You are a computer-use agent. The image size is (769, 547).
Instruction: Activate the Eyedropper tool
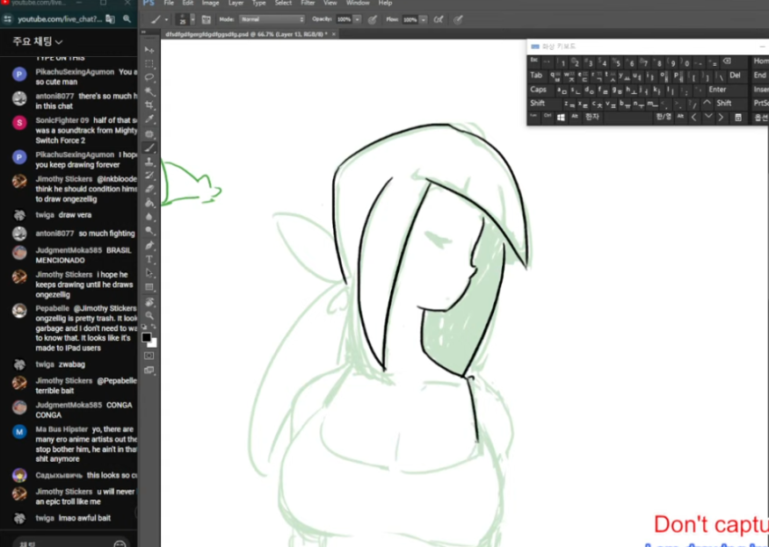[150, 119]
